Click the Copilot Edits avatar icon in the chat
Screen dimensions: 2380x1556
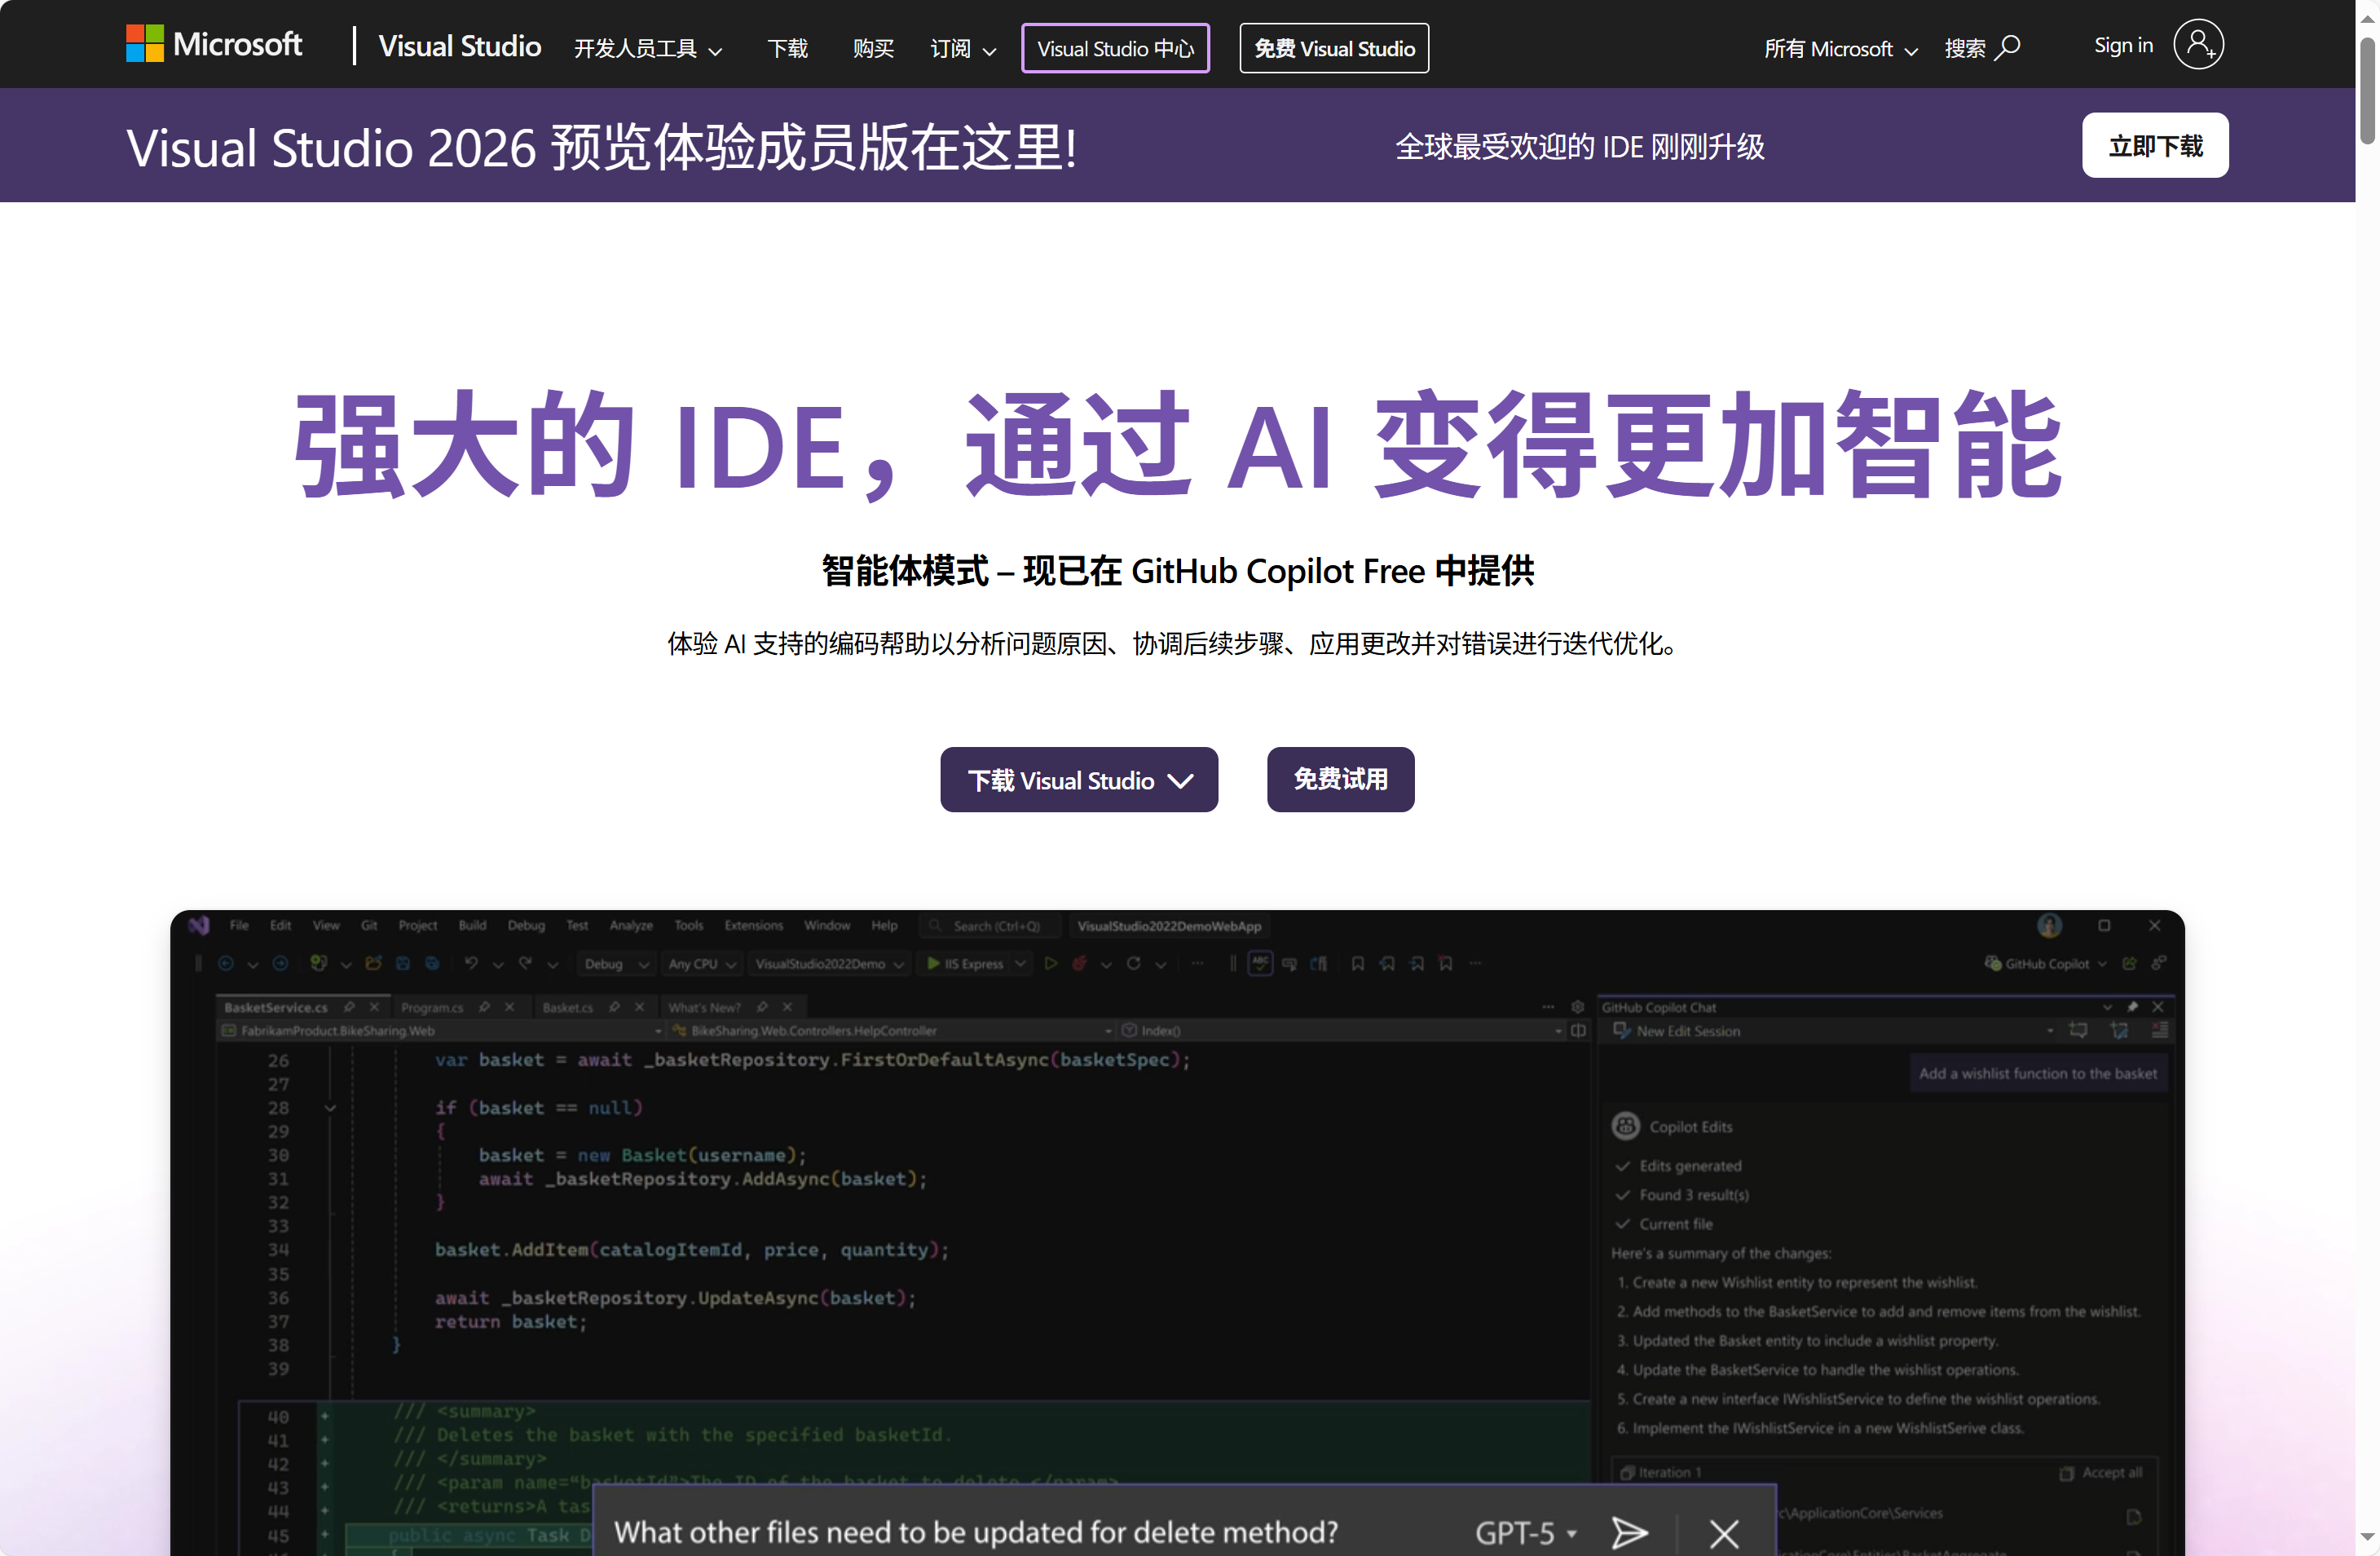[1625, 1125]
